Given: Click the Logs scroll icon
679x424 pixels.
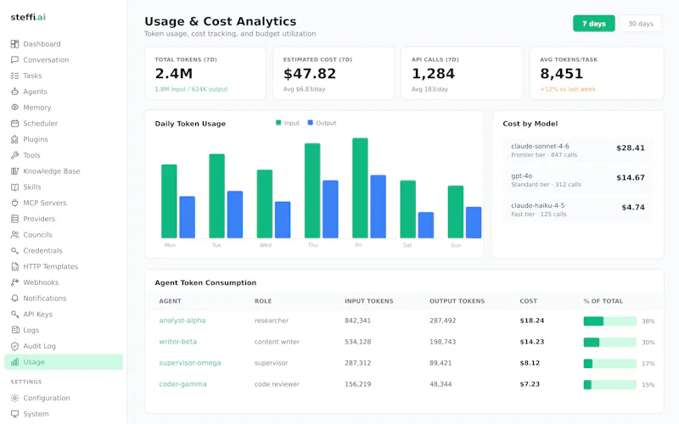Looking at the screenshot, I should pyautogui.click(x=14, y=330).
